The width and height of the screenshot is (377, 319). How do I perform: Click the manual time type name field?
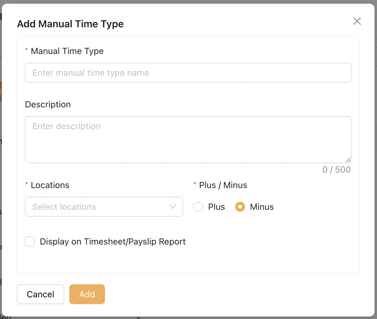(x=188, y=73)
